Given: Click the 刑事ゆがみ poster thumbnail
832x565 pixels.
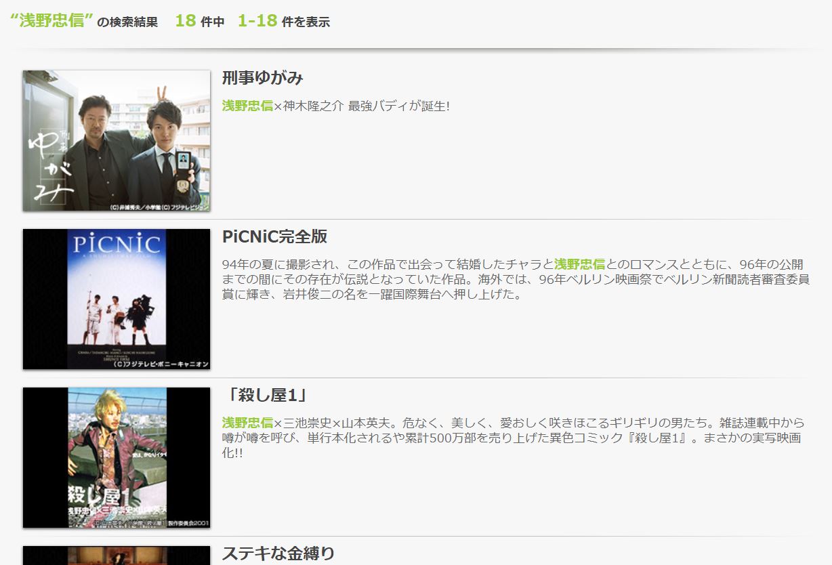Looking at the screenshot, I should [117, 141].
